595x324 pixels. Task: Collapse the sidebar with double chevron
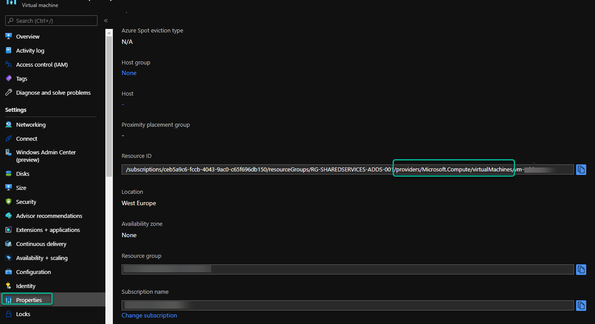click(x=106, y=21)
